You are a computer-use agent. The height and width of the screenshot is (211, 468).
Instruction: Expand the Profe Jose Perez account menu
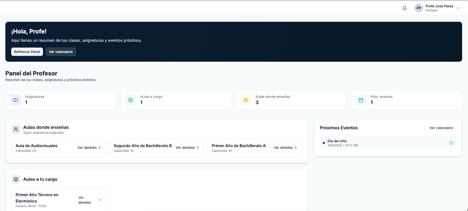pyautogui.click(x=458, y=8)
